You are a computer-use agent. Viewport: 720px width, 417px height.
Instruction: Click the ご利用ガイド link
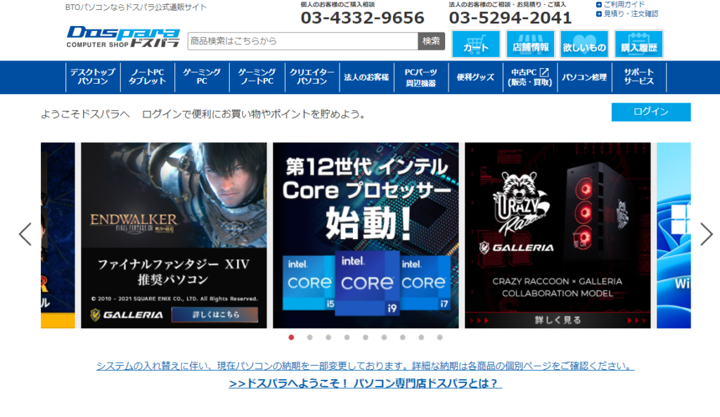click(x=624, y=4)
